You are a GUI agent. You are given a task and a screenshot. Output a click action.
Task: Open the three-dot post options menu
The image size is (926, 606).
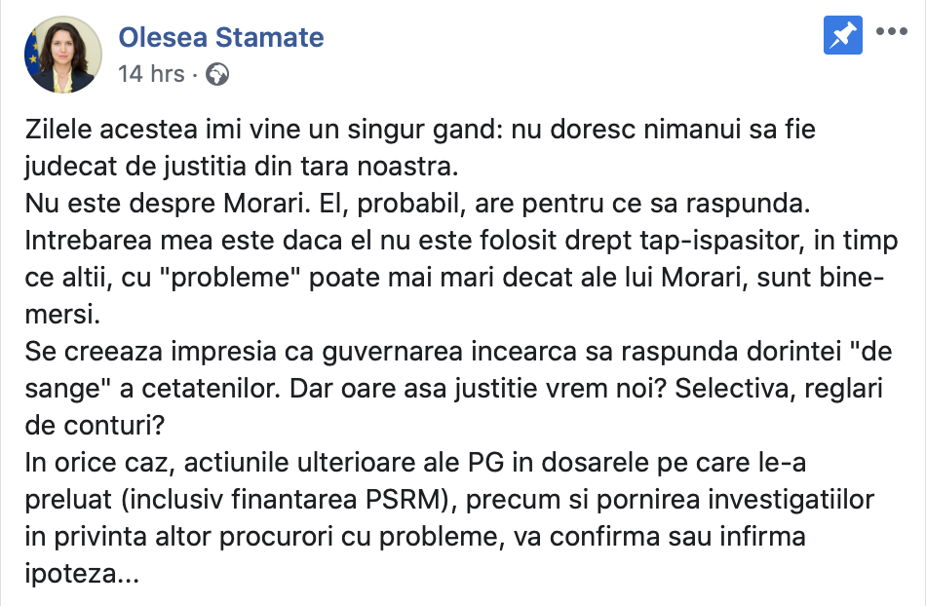click(x=892, y=31)
